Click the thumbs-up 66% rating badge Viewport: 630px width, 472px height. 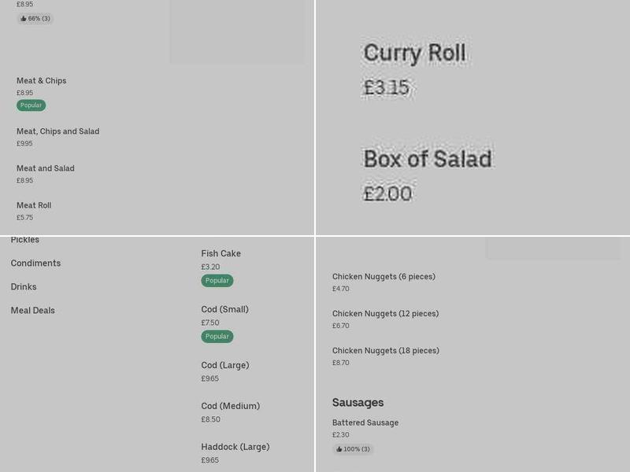pyautogui.click(x=35, y=18)
